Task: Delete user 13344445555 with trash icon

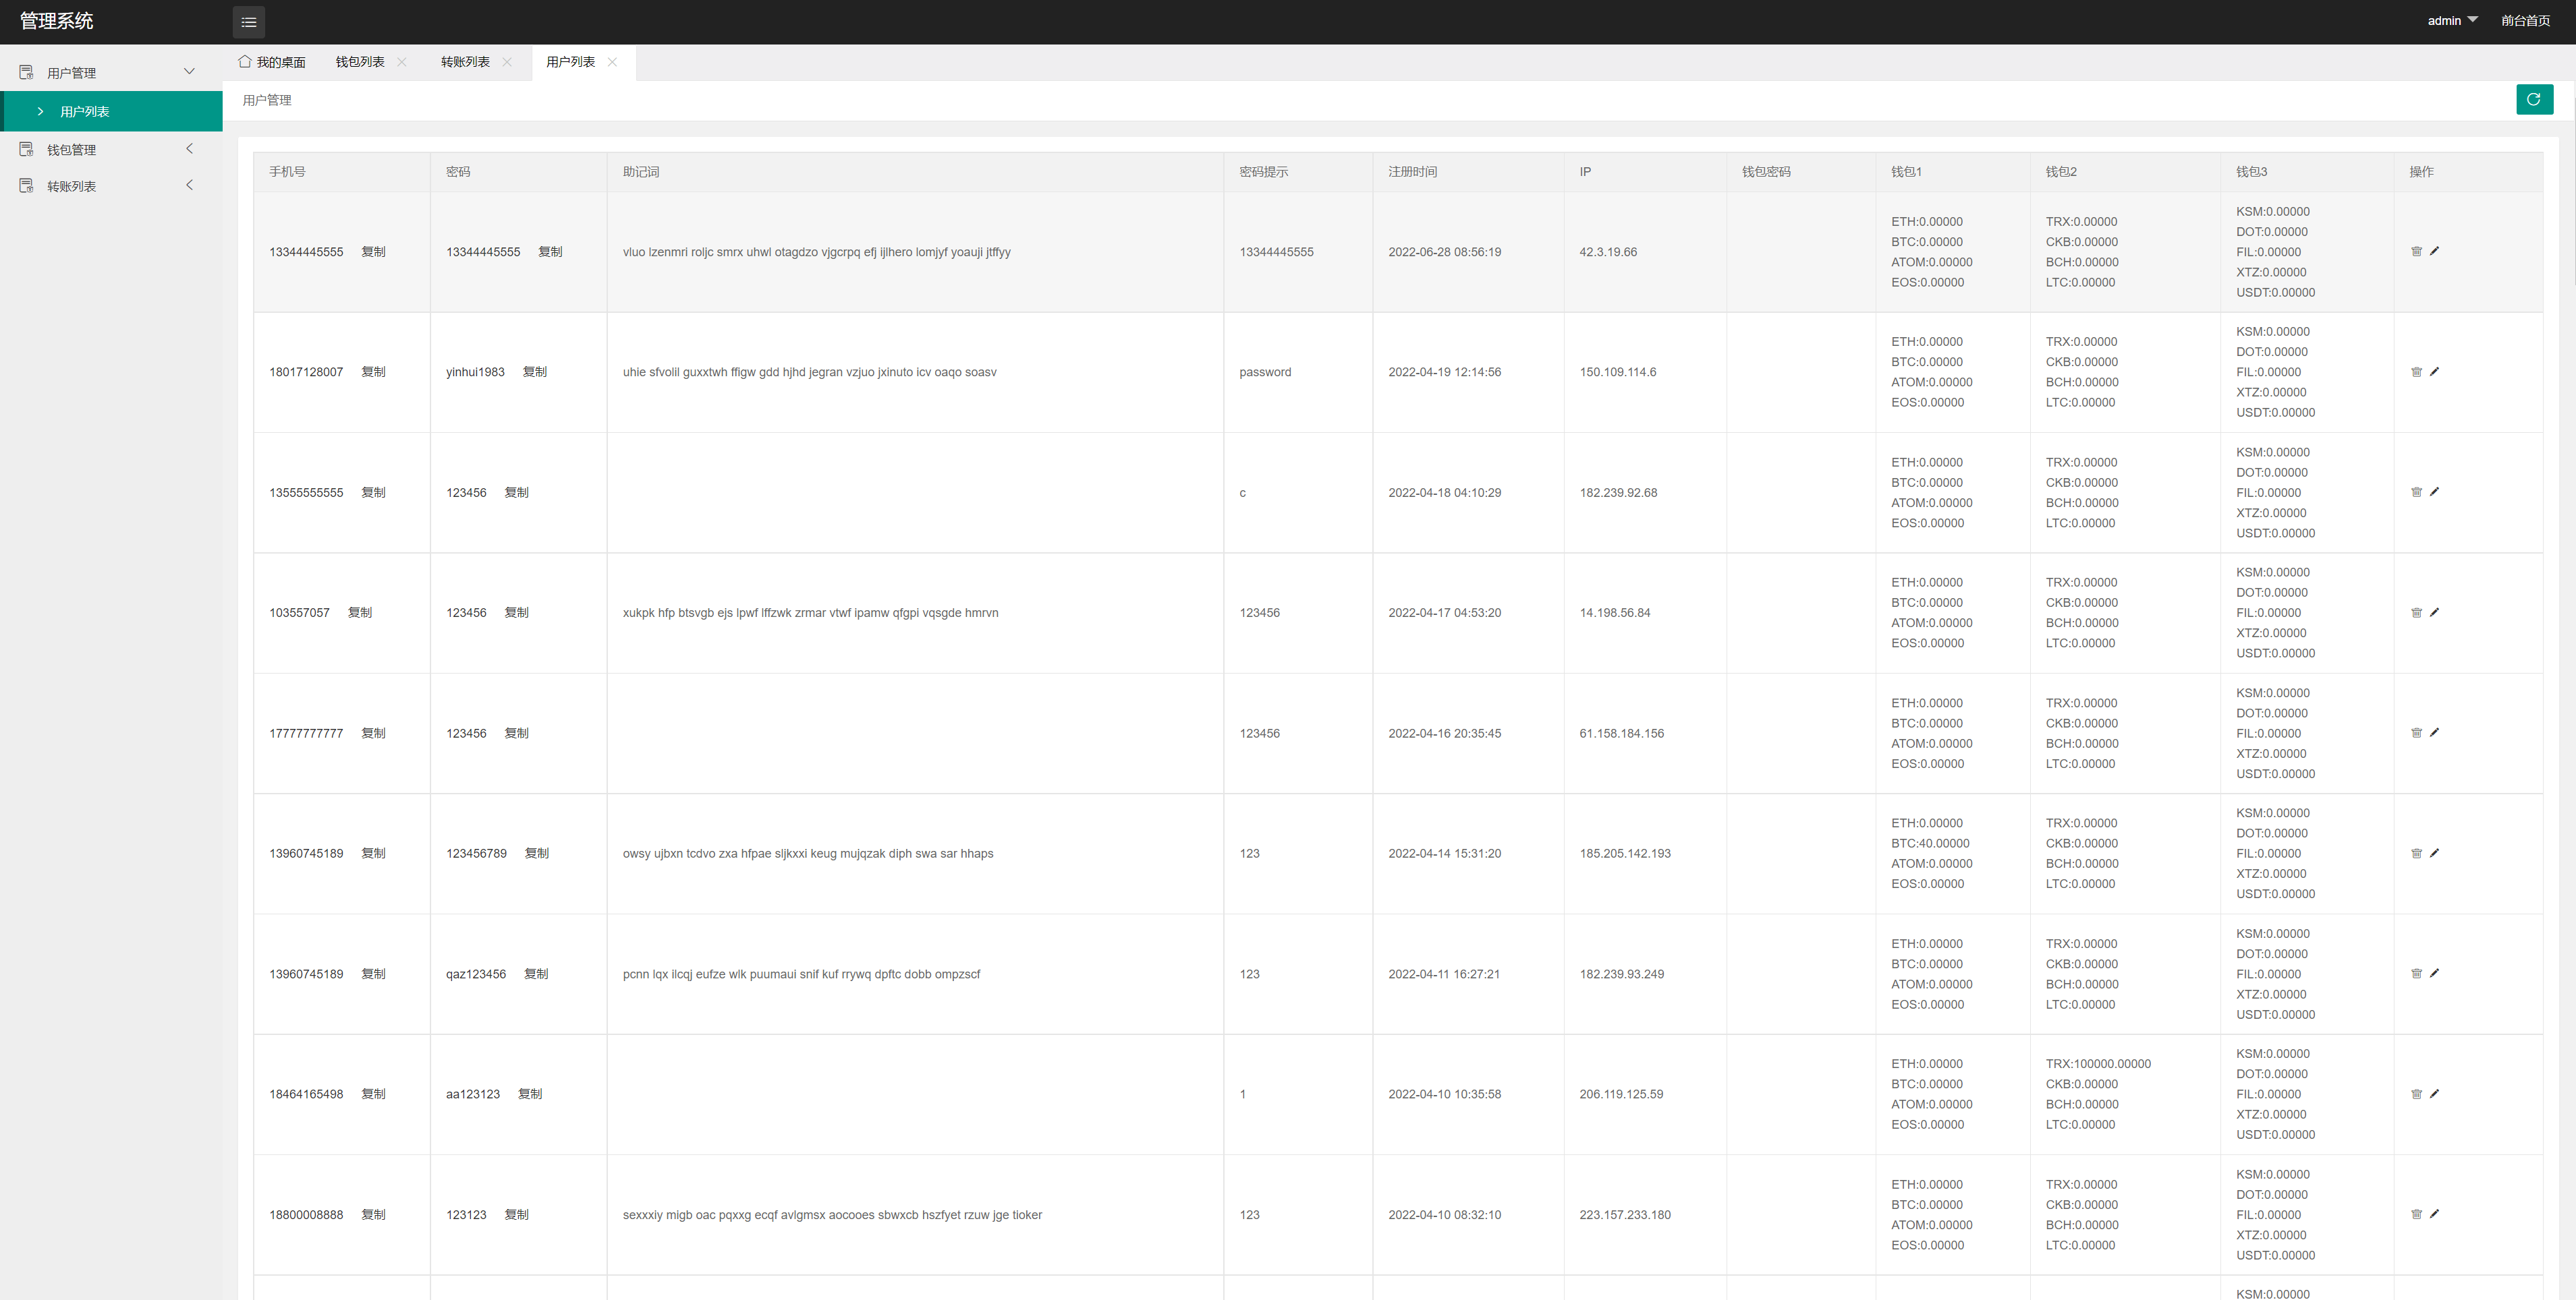Action: [x=2416, y=252]
